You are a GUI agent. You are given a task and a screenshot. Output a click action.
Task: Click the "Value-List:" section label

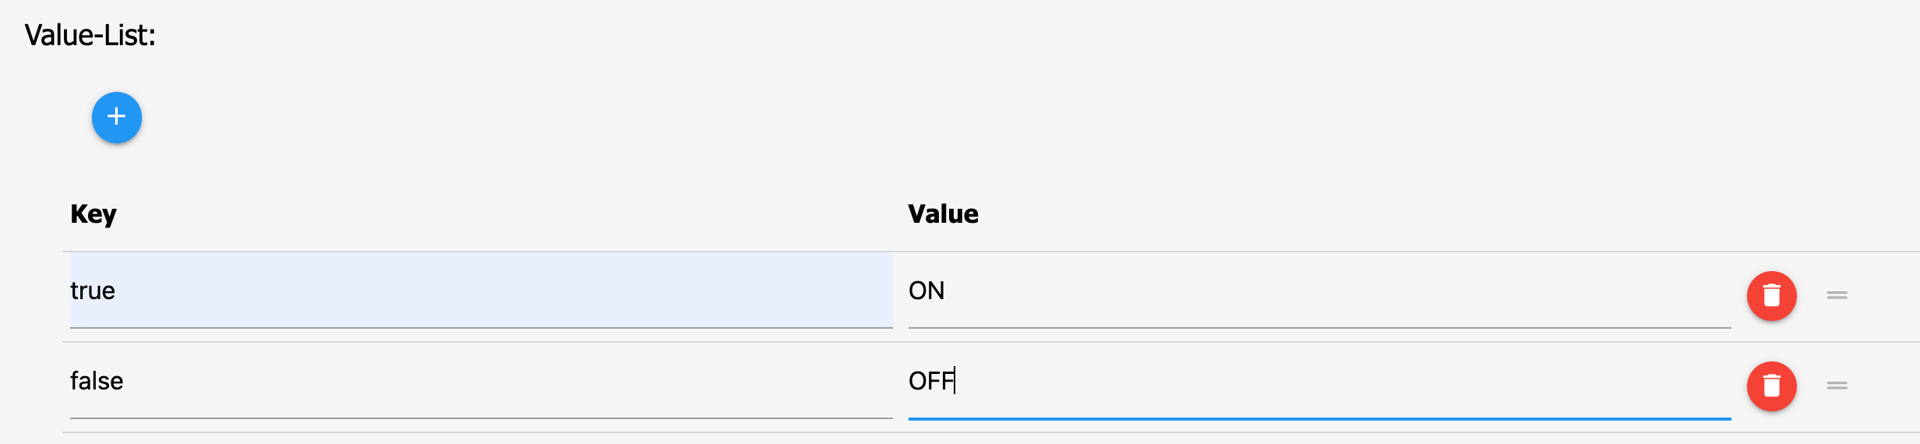[x=90, y=36]
